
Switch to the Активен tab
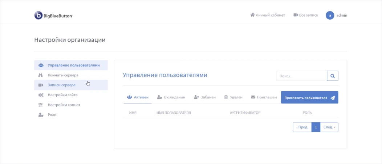(x=138, y=97)
